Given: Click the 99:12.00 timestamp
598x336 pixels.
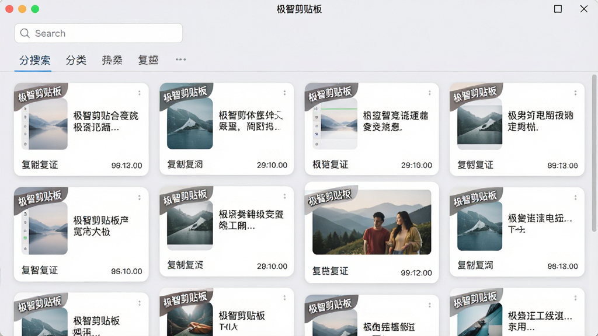Looking at the screenshot, I should point(416,273).
